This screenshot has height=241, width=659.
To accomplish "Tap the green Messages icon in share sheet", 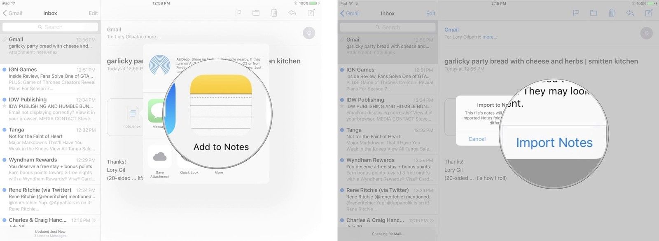I will (157, 110).
